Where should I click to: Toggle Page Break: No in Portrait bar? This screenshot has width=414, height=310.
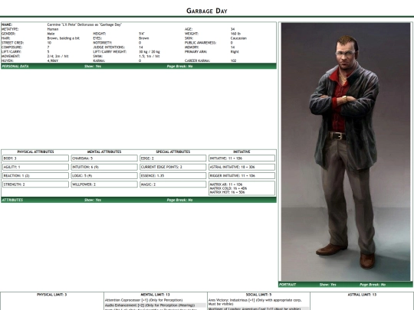pos(373,285)
